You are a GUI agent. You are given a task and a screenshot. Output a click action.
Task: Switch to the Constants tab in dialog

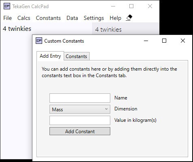point(76,56)
